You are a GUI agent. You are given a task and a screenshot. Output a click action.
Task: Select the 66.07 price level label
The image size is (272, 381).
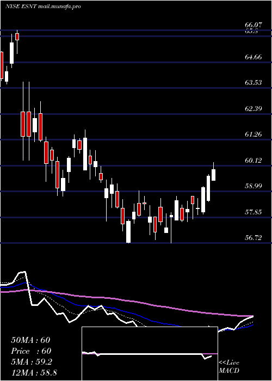254,25
